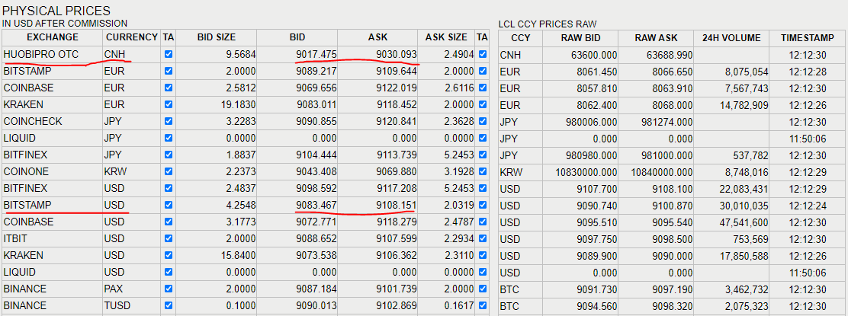Click raw ask value 9095.540

673,222
